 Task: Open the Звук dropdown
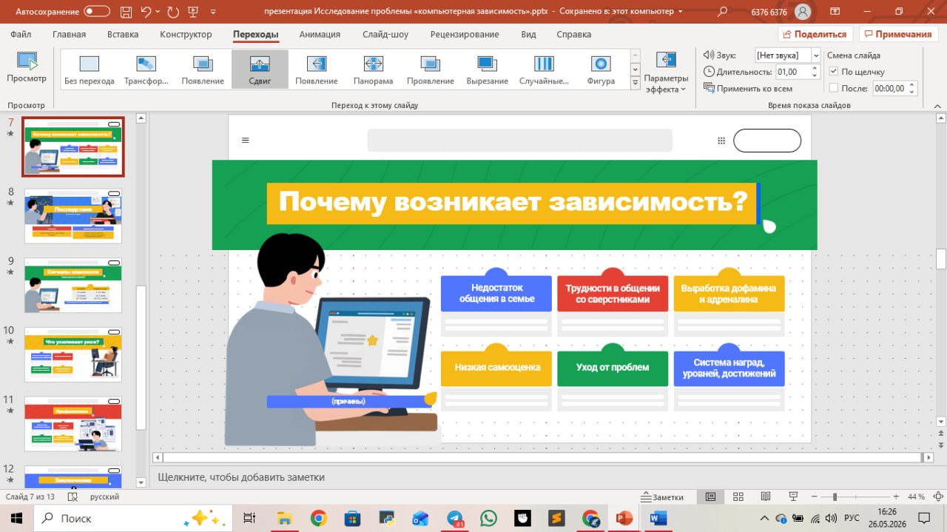(x=815, y=55)
